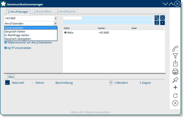Click the blue arrow ">" button
Image resolution: width=184 pixels, height=118 pixels.
pyautogui.click(x=163, y=23)
